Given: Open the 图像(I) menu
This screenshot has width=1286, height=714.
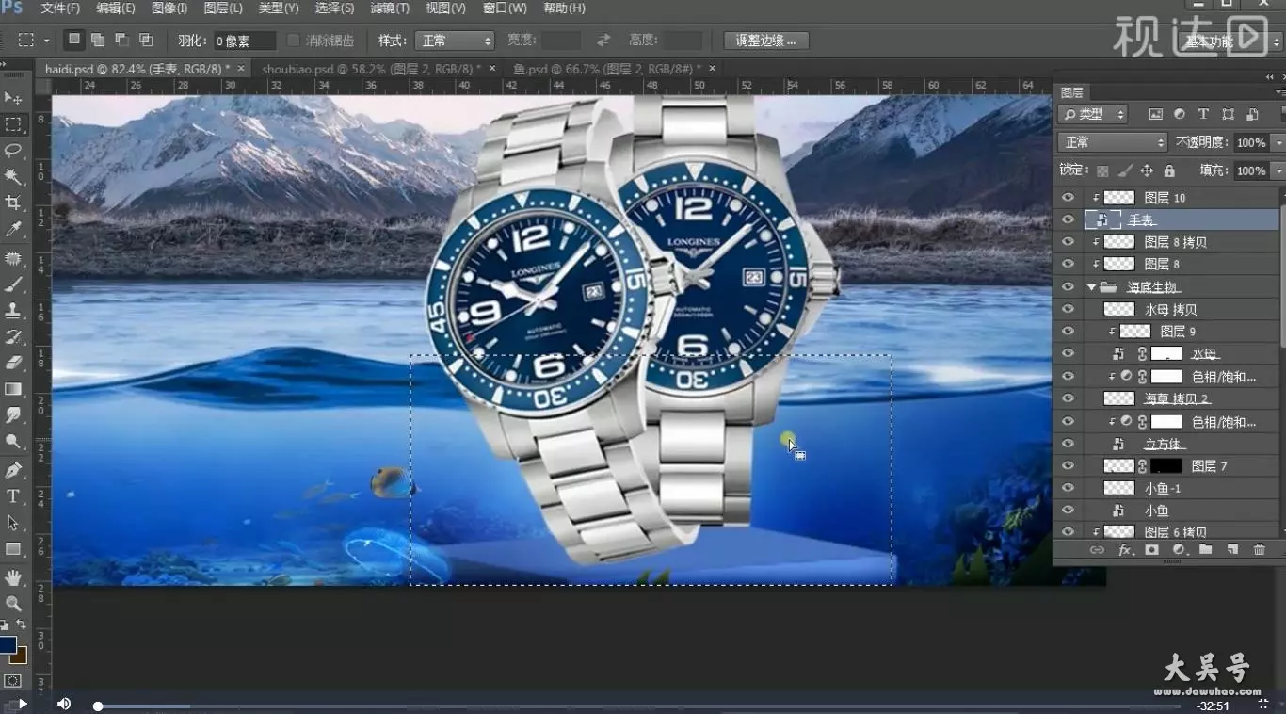Looking at the screenshot, I should [169, 8].
